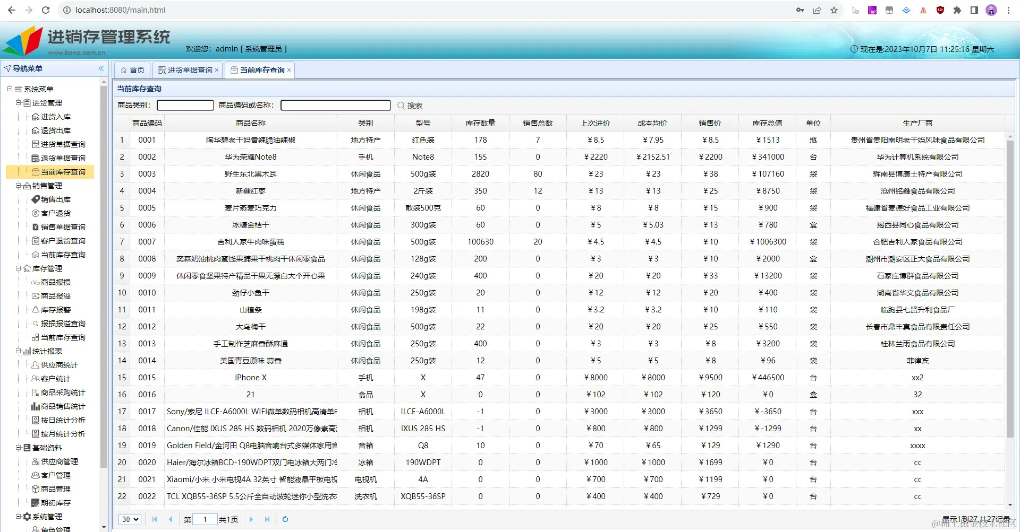Sort by 销售价 column header
This screenshot has height=532, width=1020.
tap(710, 123)
